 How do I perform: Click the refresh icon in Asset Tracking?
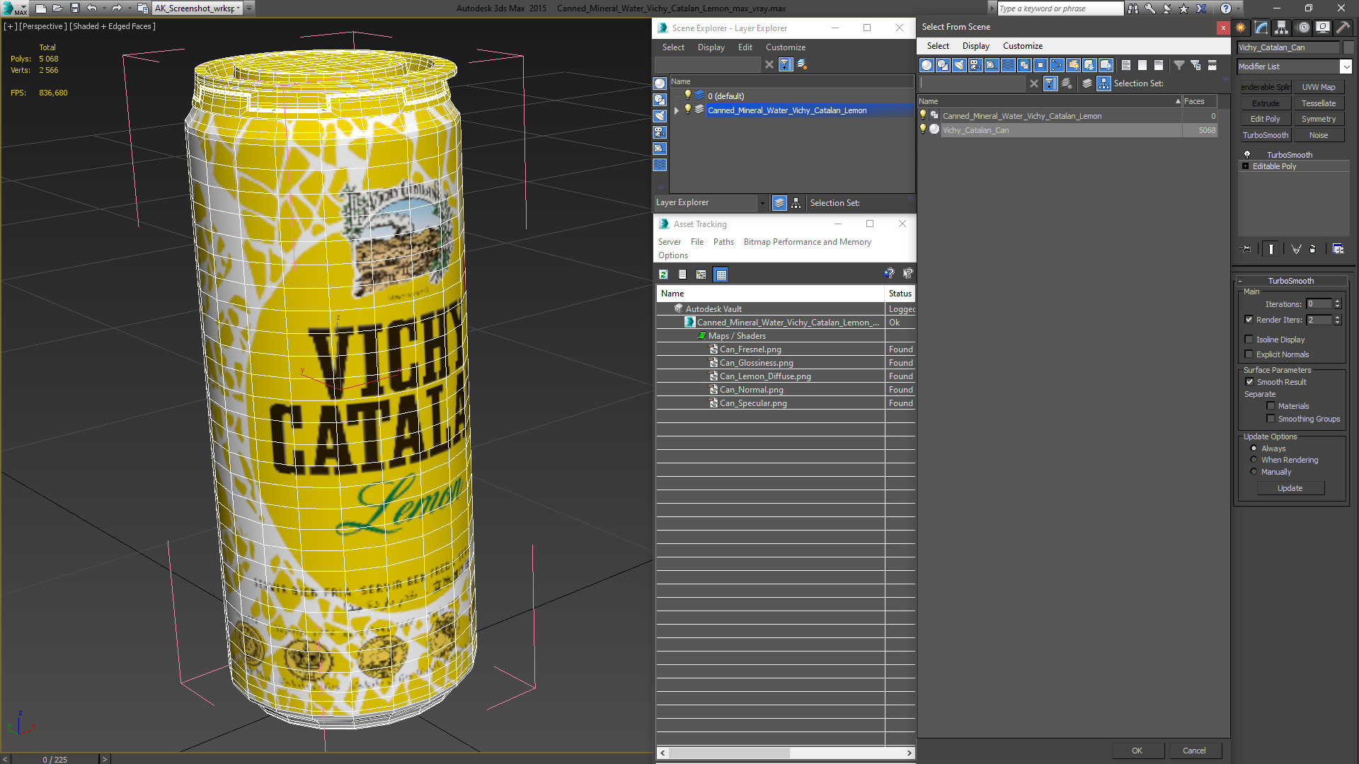(x=663, y=274)
